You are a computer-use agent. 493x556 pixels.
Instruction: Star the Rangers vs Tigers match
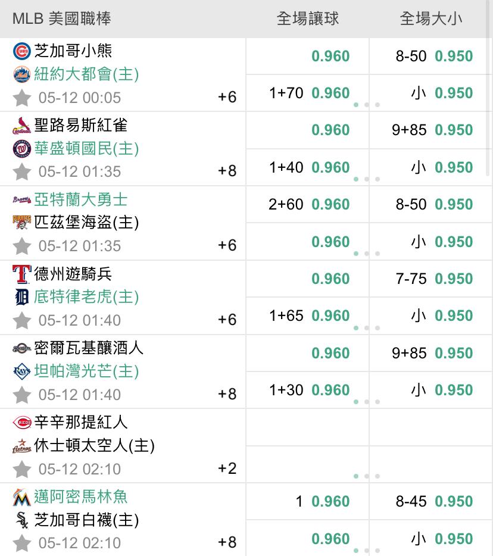point(22,320)
